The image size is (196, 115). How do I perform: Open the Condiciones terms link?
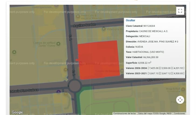click(179, 113)
